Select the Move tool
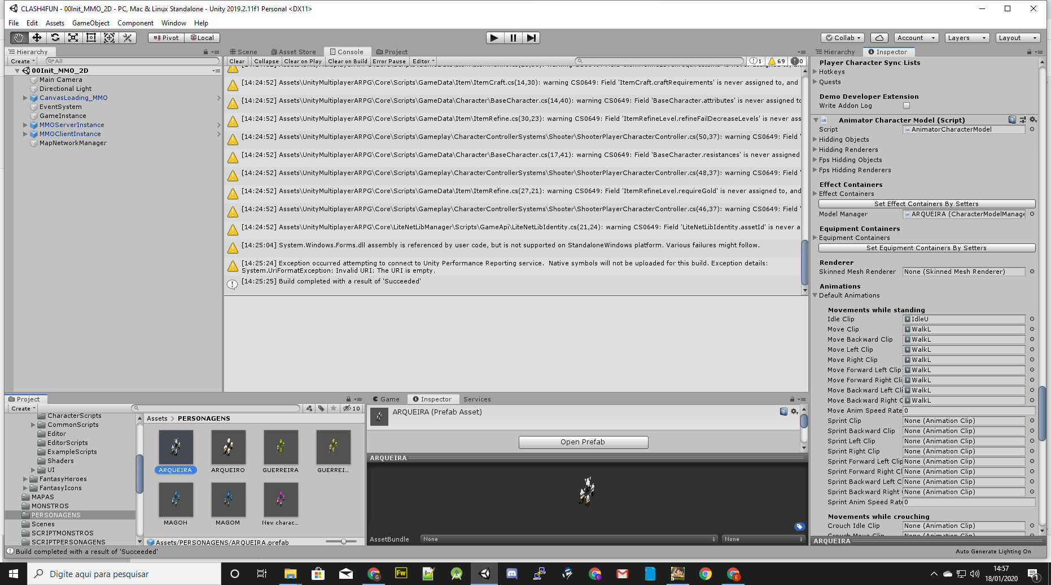Image resolution: width=1051 pixels, height=585 pixels. [36, 37]
